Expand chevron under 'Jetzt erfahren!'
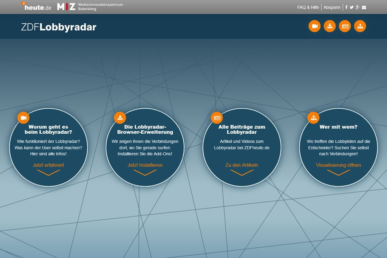387x258 pixels. point(48,172)
